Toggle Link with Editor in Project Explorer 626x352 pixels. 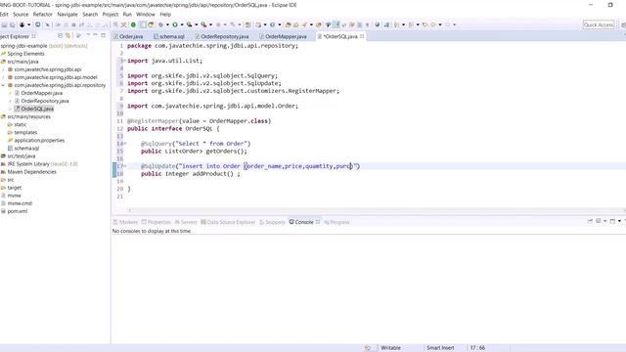point(68,36)
